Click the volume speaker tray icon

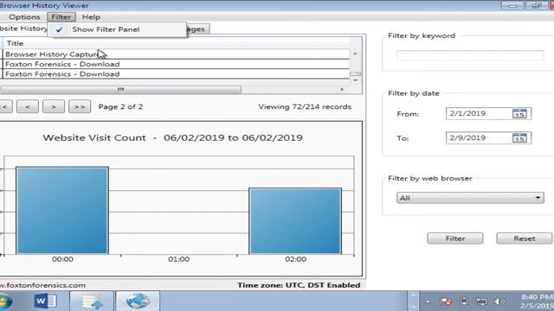click(x=499, y=301)
